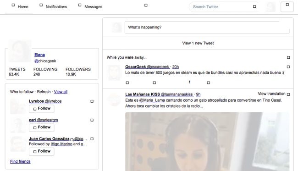Click the @chicageek handle text
Screen dimensions: 298x171
click(x=45, y=61)
